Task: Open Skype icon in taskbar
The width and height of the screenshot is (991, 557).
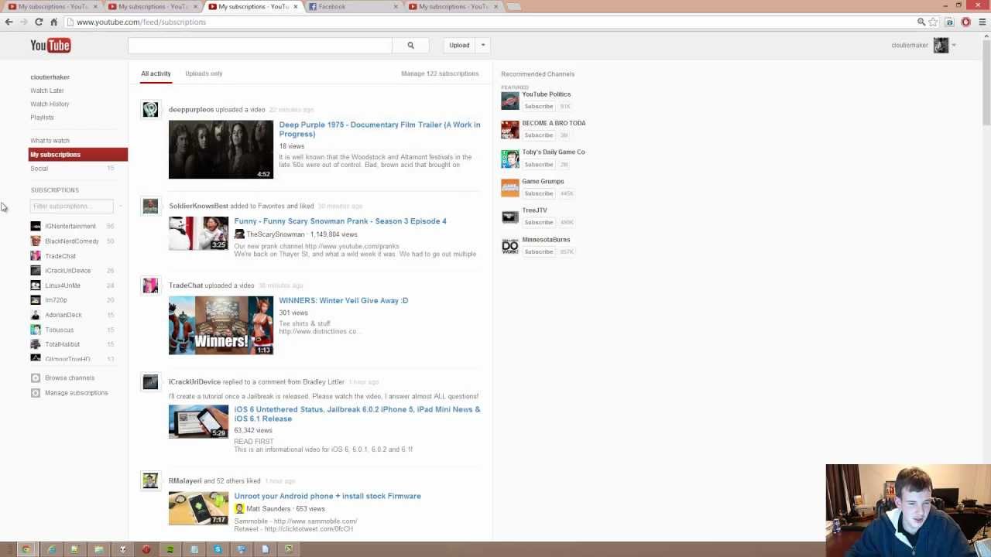Action: (218, 549)
